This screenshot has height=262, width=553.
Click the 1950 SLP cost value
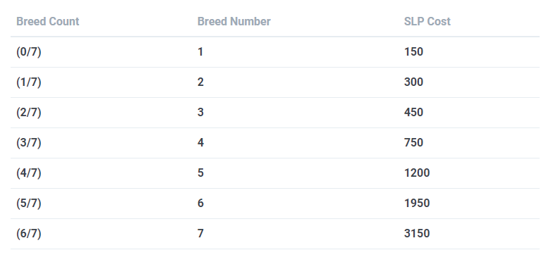(x=417, y=204)
